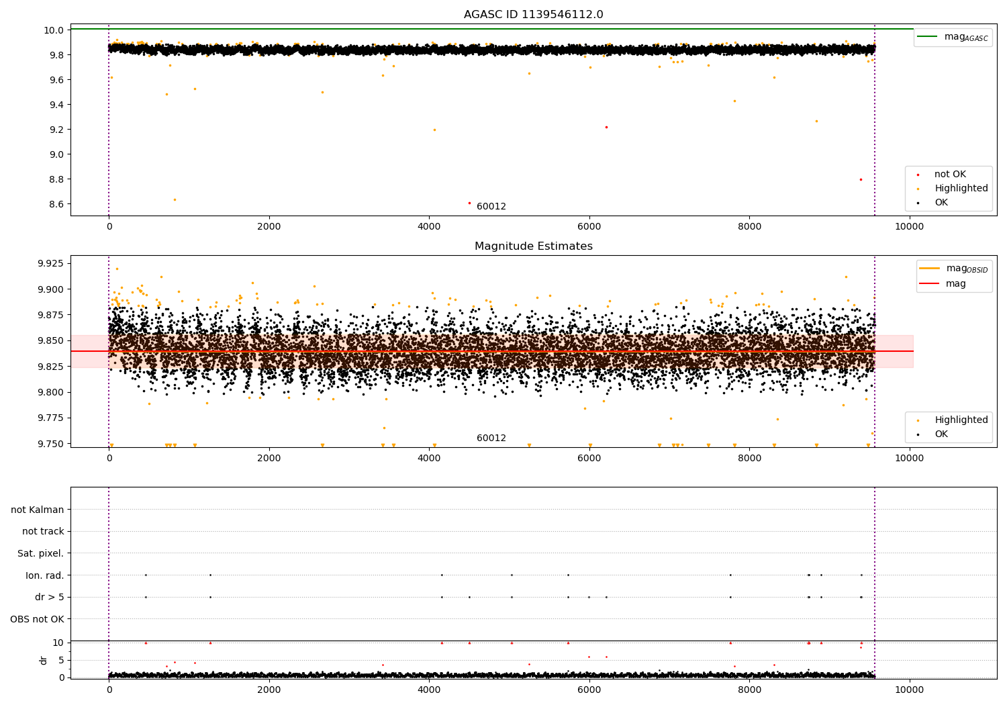Screen dimensions: 1007x705
Task: Click the '2000' x-tick under the bottom plot
Action: (x=269, y=690)
